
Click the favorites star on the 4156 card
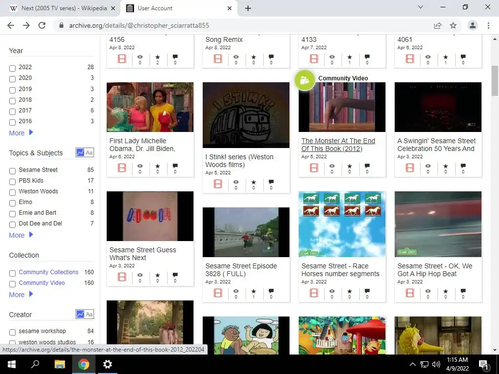[x=157, y=57]
